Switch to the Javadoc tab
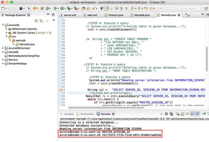The height and width of the screenshot is (142, 209). pos(69,114)
